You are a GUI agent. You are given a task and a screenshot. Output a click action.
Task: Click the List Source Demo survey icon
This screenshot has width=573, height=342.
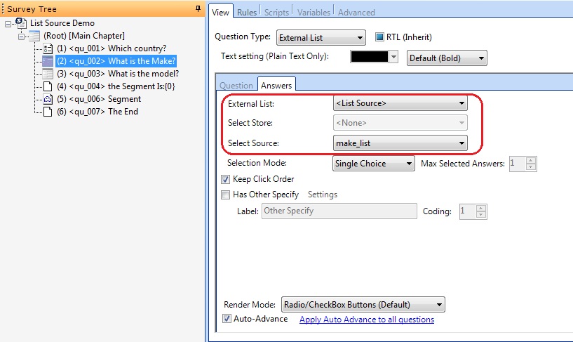click(x=21, y=22)
